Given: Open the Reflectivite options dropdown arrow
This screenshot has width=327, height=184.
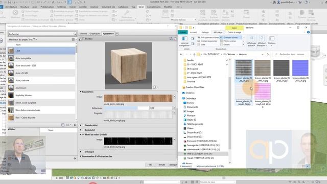Looking at the screenshot, I should (x=175, y=108).
